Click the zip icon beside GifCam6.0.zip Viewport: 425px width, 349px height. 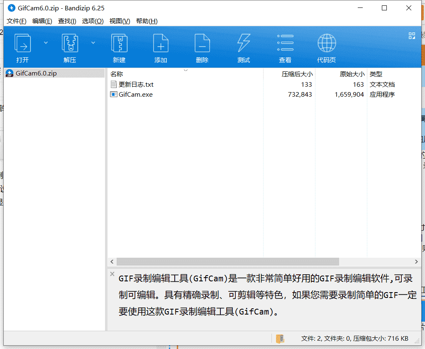(x=10, y=73)
